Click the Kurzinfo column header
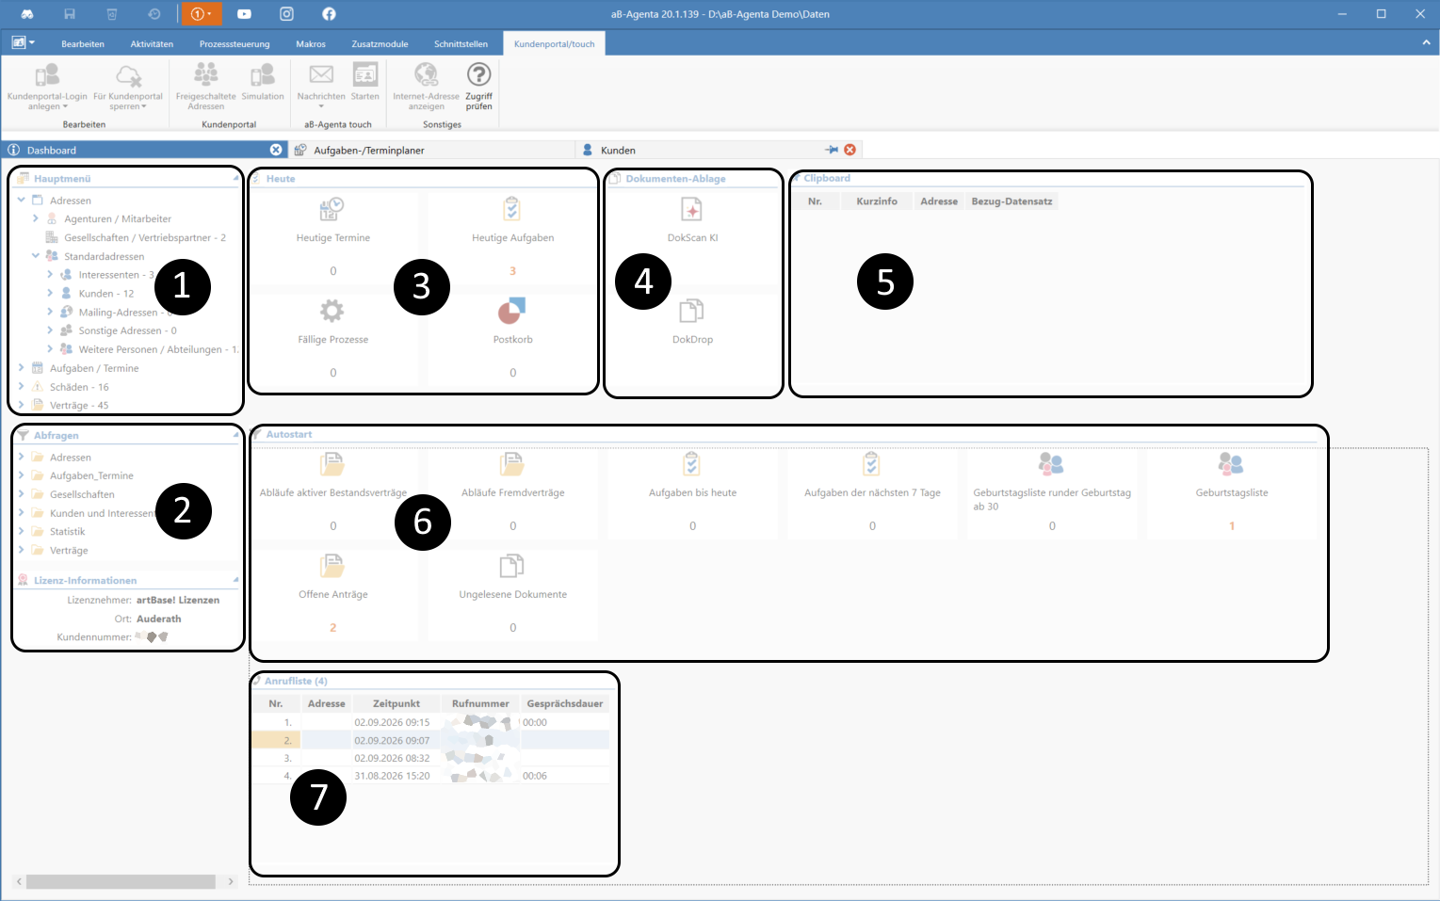Image resolution: width=1440 pixels, height=901 pixels. pos(876,201)
